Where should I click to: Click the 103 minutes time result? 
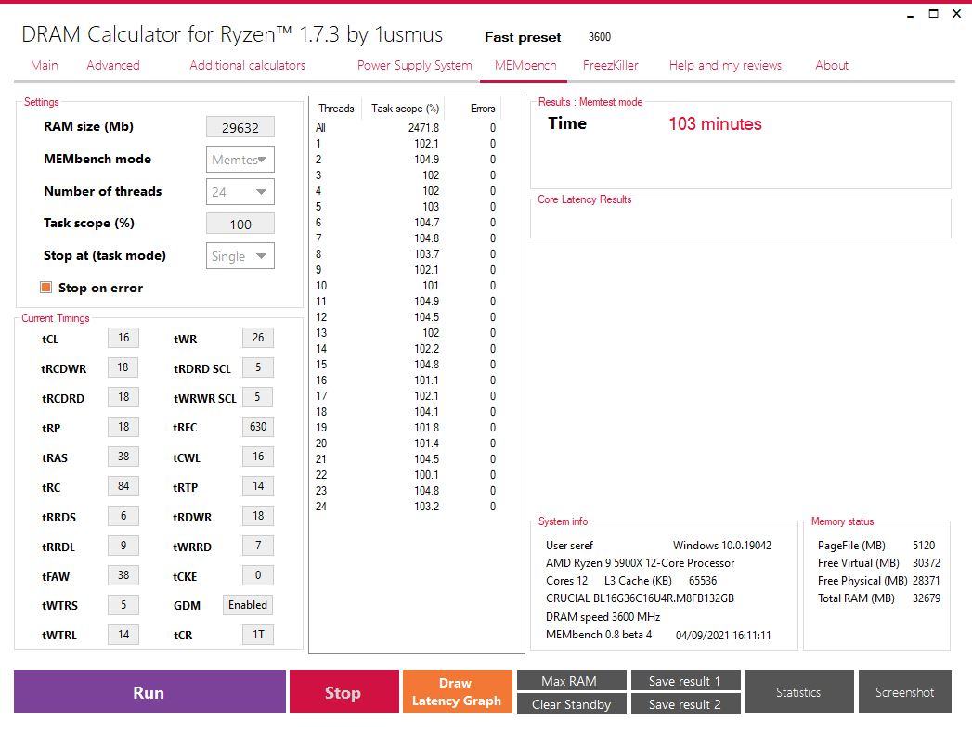[715, 124]
